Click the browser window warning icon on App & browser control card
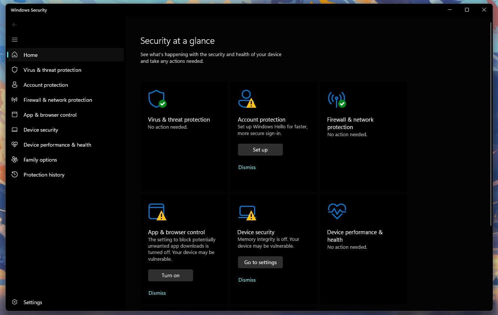 tap(157, 212)
